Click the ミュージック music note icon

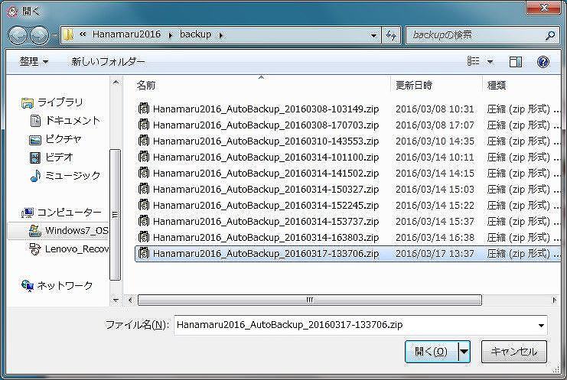click(35, 176)
